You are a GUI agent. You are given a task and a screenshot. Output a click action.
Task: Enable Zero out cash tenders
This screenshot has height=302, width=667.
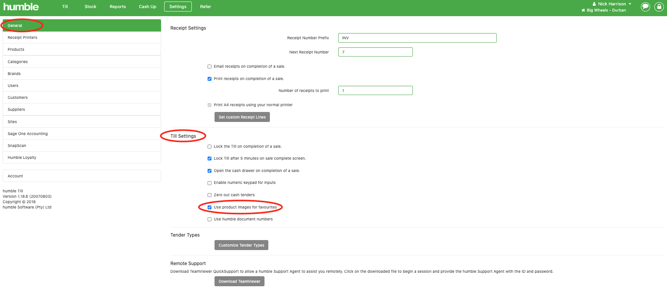[210, 195]
